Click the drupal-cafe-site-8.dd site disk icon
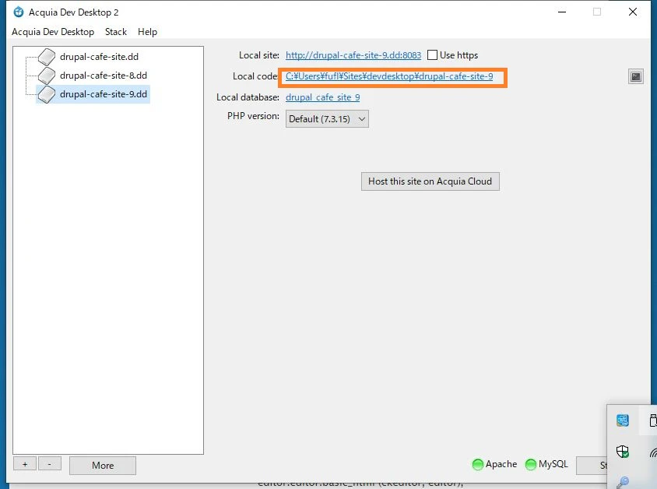Screen dimensions: 657x489 pos(47,76)
